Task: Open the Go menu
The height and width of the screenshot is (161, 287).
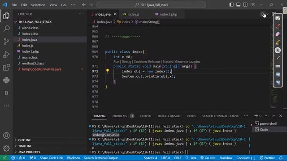Action: pyautogui.click(x=63, y=5)
